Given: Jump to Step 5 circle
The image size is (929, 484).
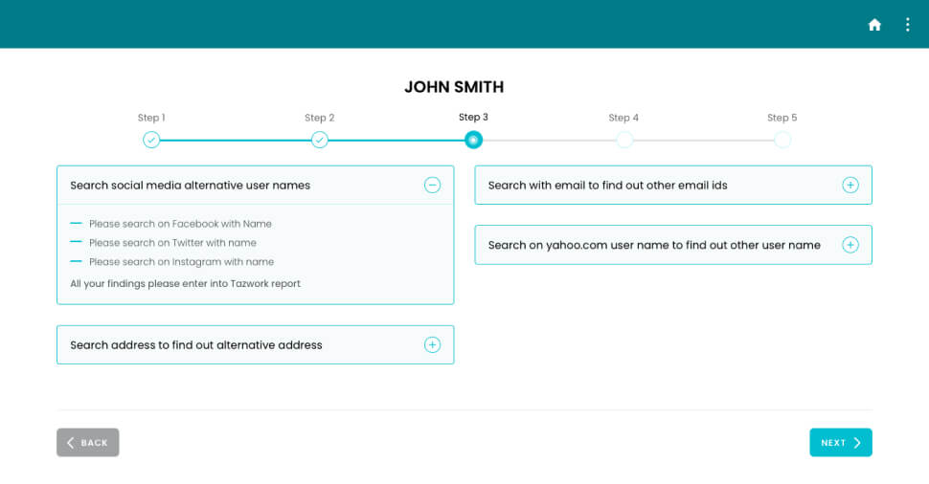Looking at the screenshot, I should click(x=782, y=141).
